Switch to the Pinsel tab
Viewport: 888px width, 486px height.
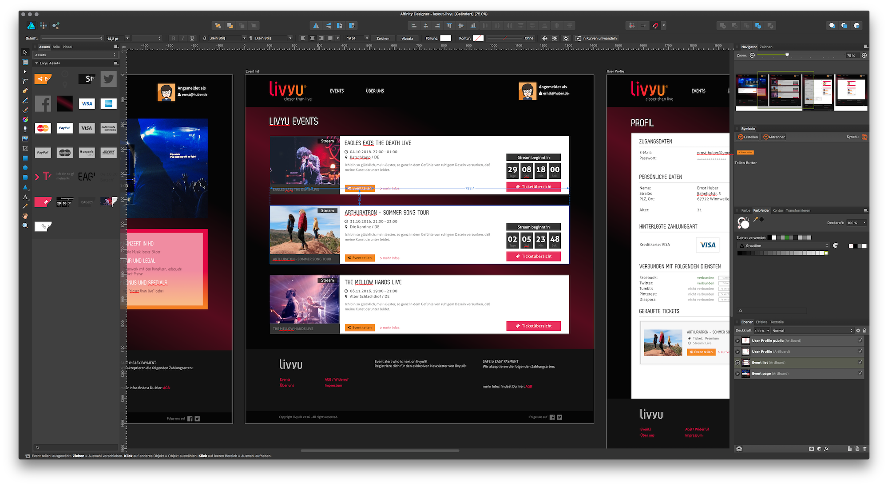coord(67,47)
